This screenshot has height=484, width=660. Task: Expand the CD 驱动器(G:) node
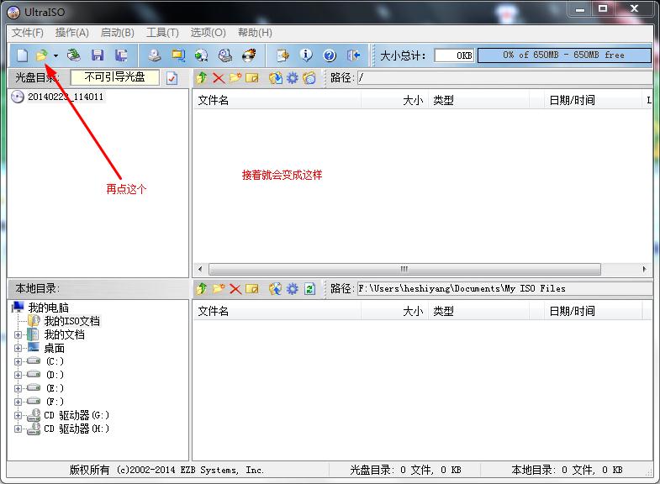(18, 415)
